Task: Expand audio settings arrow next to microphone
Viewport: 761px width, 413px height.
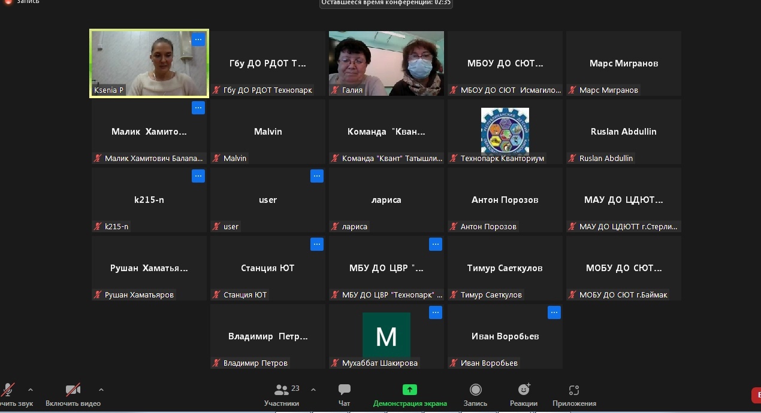Action: tap(31, 390)
